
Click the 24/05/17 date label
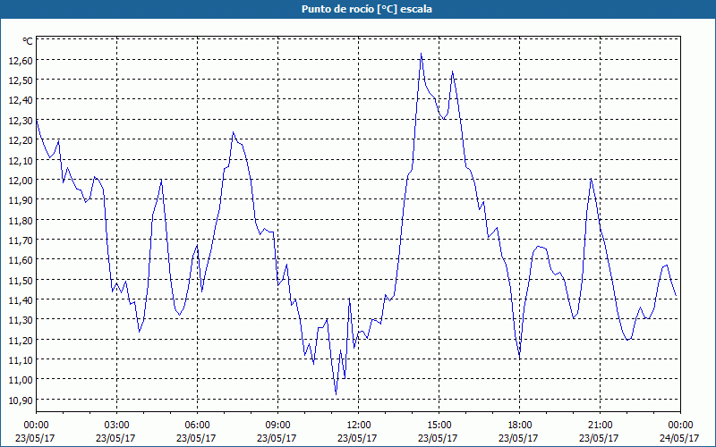(679, 438)
